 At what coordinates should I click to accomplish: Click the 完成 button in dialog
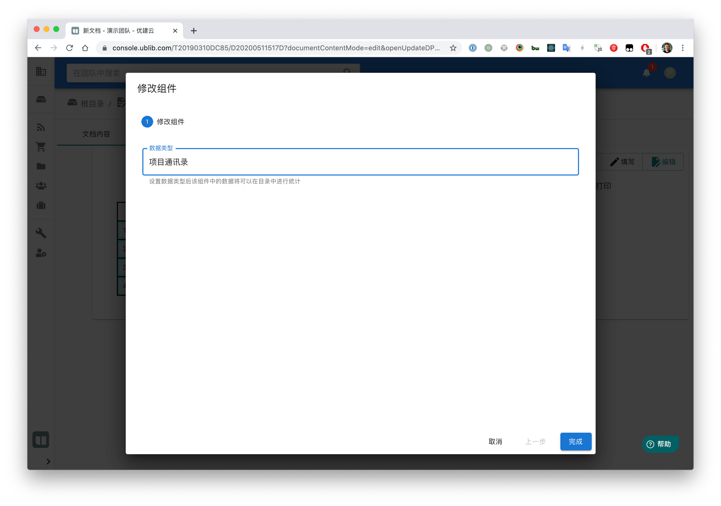tap(575, 442)
